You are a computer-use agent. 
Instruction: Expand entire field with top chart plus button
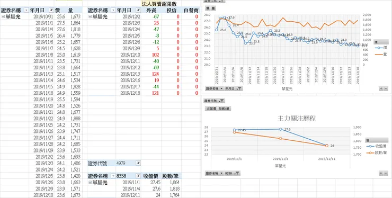coord(381,88)
